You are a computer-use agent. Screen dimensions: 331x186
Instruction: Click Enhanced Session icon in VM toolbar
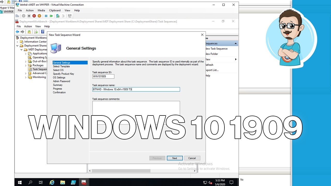pos(70,16)
